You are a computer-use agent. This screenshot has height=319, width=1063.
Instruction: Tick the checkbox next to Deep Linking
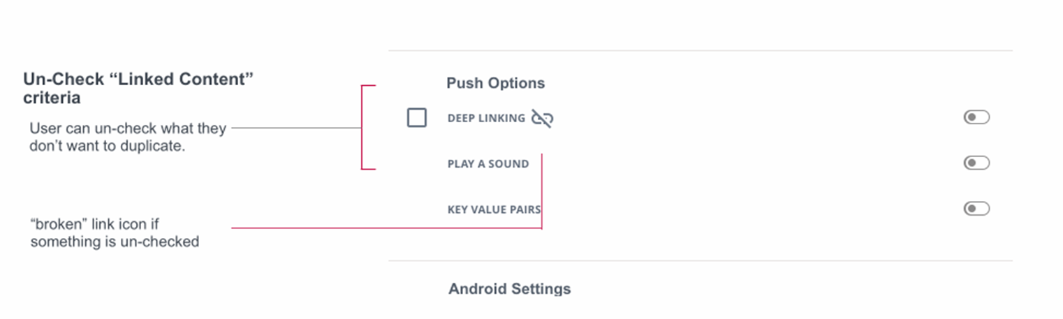[417, 118]
